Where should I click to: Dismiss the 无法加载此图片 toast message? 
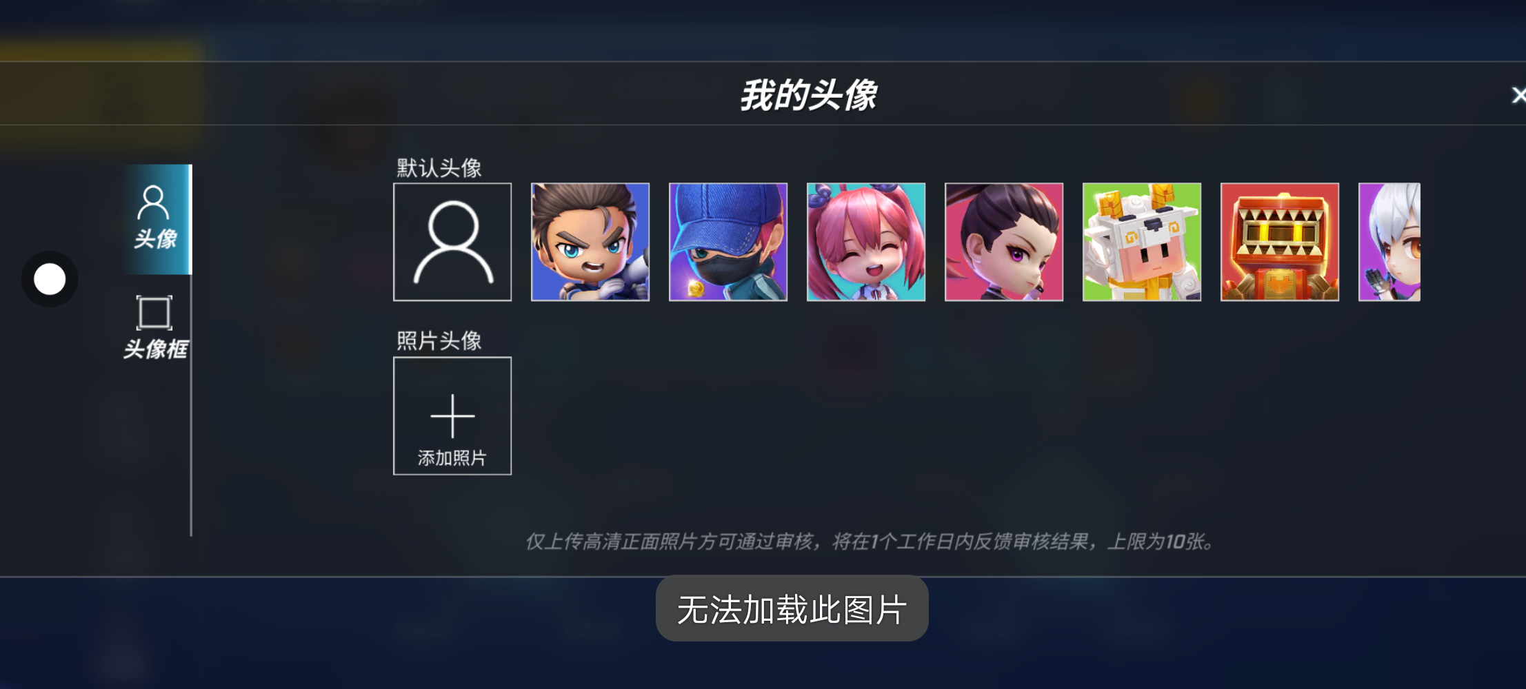click(x=792, y=609)
